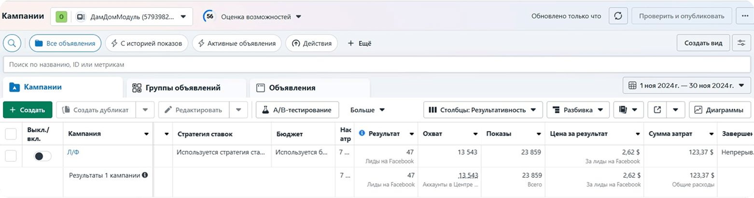Open Кампания column header sort arrow

pyautogui.click(x=146, y=134)
